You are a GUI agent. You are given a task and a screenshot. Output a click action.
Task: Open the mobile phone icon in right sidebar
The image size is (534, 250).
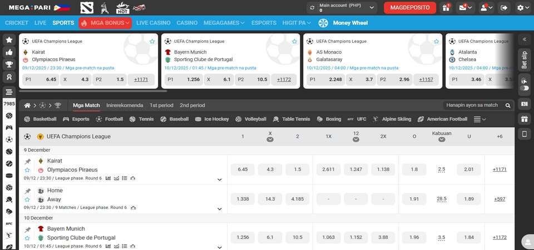[x=525, y=134]
